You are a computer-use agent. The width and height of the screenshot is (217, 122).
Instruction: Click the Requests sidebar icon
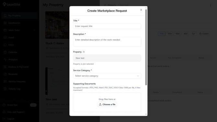coord(5,74)
